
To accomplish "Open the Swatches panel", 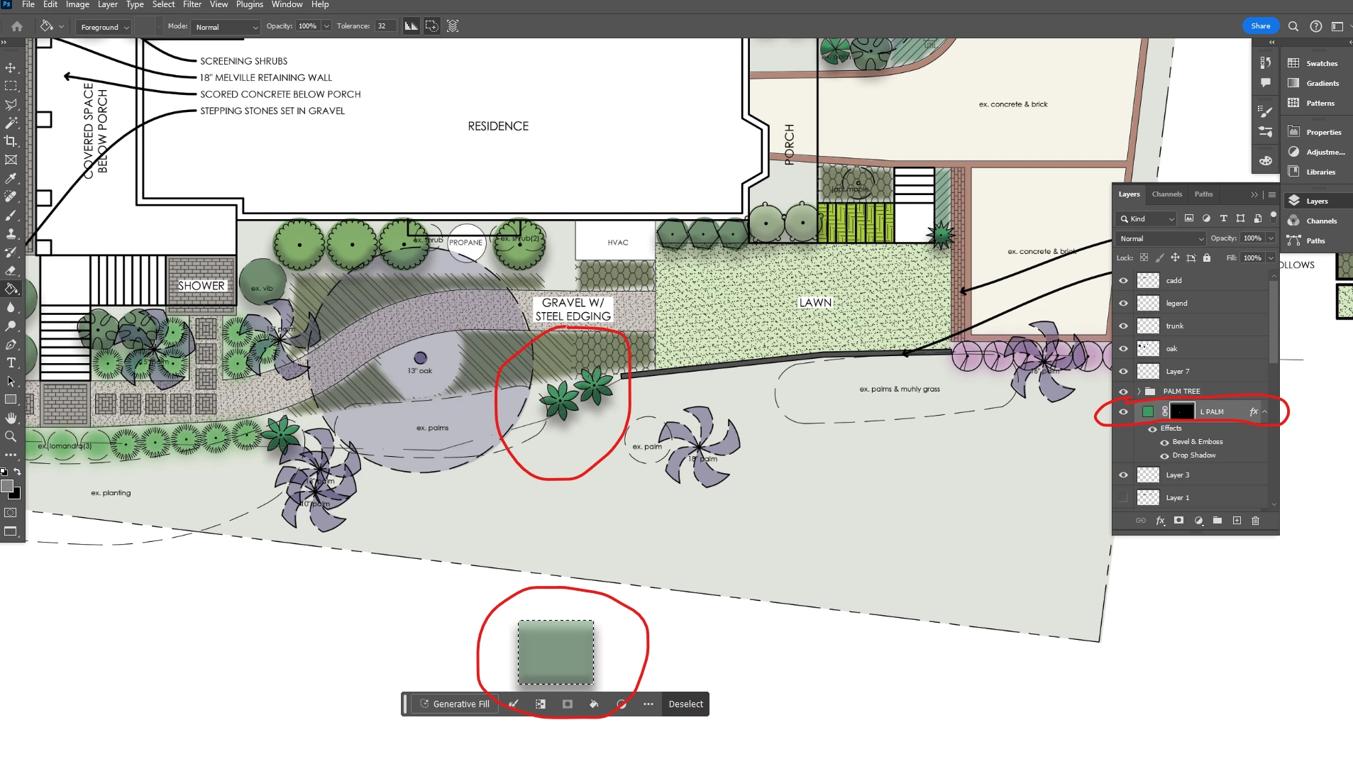I will pyautogui.click(x=1315, y=63).
